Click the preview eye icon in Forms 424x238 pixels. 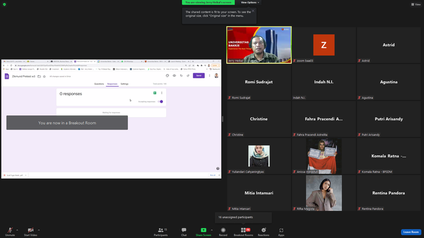(x=174, y=75)
